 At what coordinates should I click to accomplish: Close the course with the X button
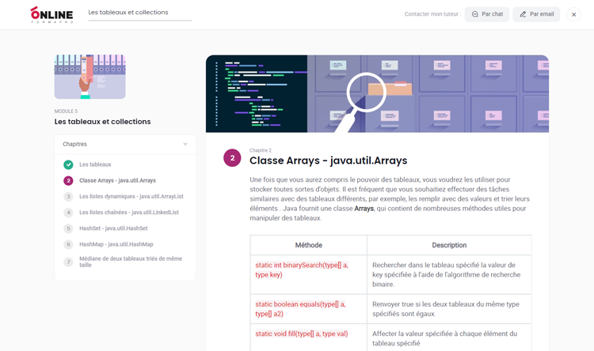[x=573, y=14]
